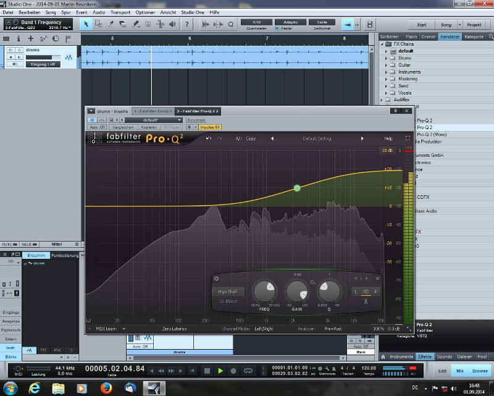Screen dimensions: 494x396
Task: Open the tempo track clock icon
Action: [x=56, y=38]
